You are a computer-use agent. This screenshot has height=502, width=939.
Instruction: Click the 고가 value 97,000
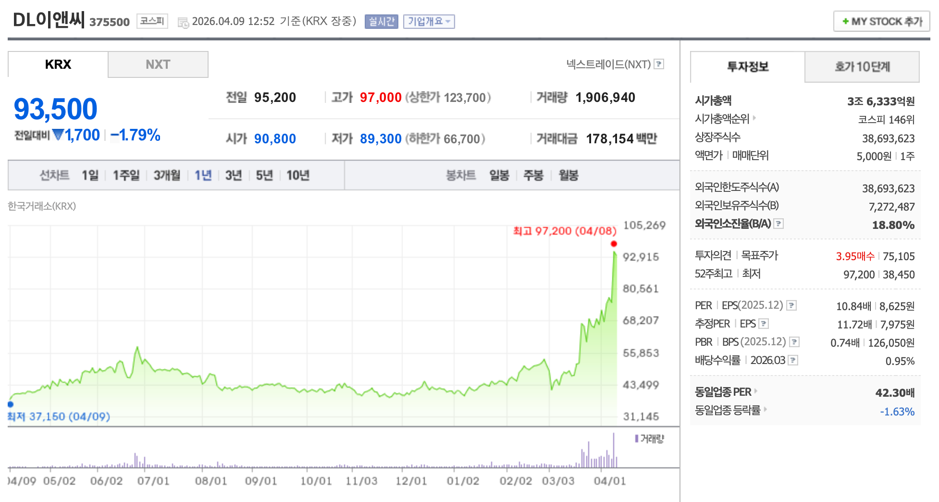[x=381, y=98]
